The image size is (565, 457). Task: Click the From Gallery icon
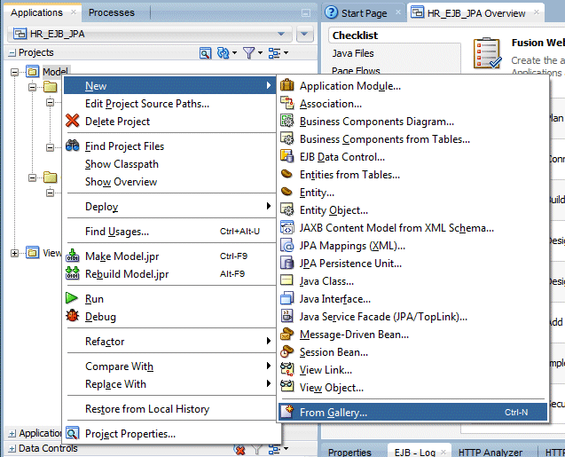pos(287,412)
